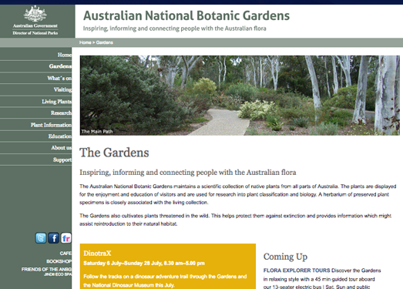Go to Home in sidebar menu

[65, 55]
